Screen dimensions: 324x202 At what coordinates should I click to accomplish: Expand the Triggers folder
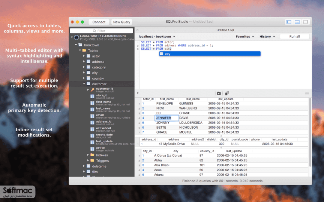pyautogui.click(x=88, y=160)
